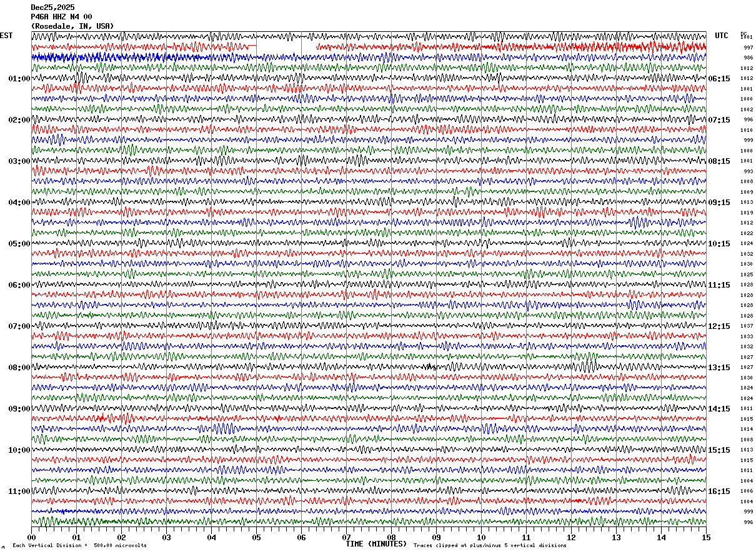Click the value 993 in right column
This screenshot has height=554, width=756.
(x=748, y=171)
